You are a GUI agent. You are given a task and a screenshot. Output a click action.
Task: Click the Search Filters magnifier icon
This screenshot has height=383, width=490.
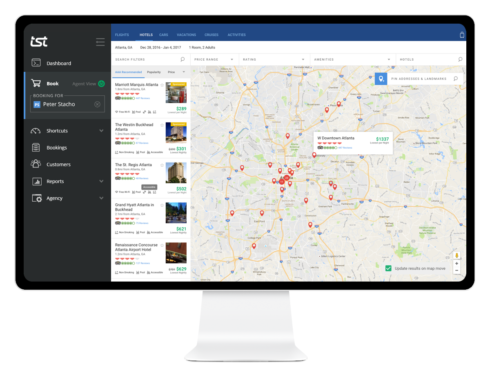pyautogui.click(x=183, y=59)
